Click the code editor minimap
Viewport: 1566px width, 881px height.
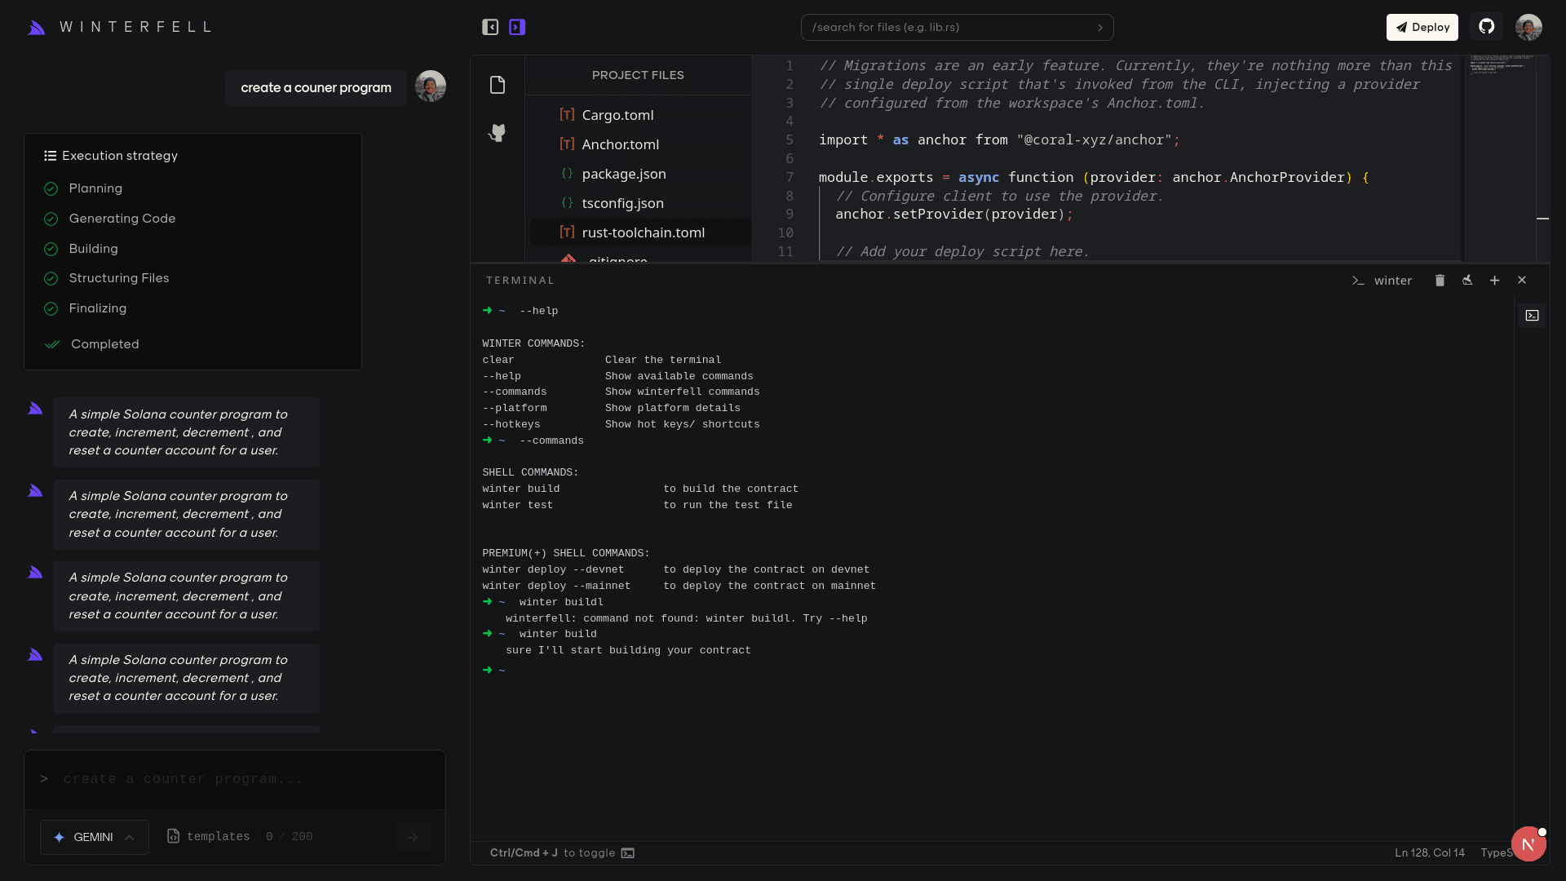point(1499,157)
